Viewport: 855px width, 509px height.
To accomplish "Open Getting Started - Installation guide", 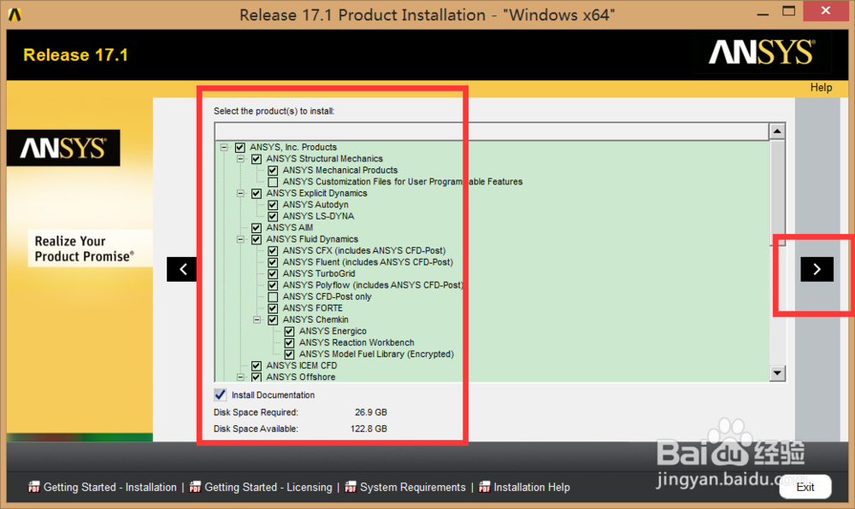I will click(110, 488).
